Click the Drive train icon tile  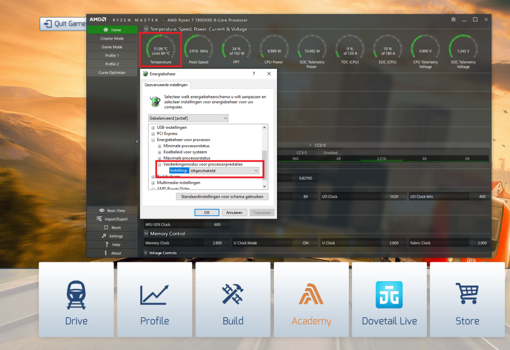76,300
